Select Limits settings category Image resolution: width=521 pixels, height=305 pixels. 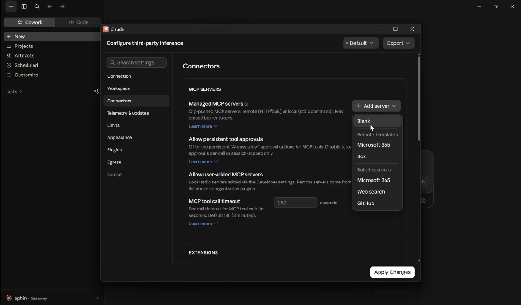pos(136,125)
